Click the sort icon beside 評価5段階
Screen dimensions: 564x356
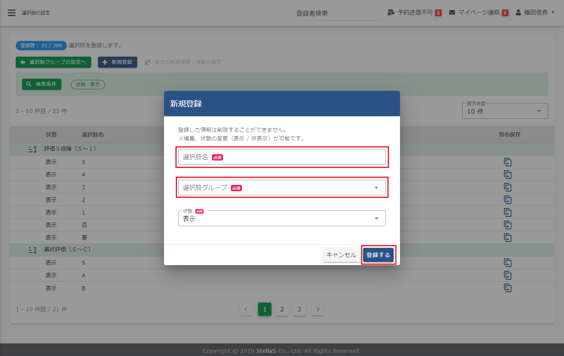coord(33,149)
